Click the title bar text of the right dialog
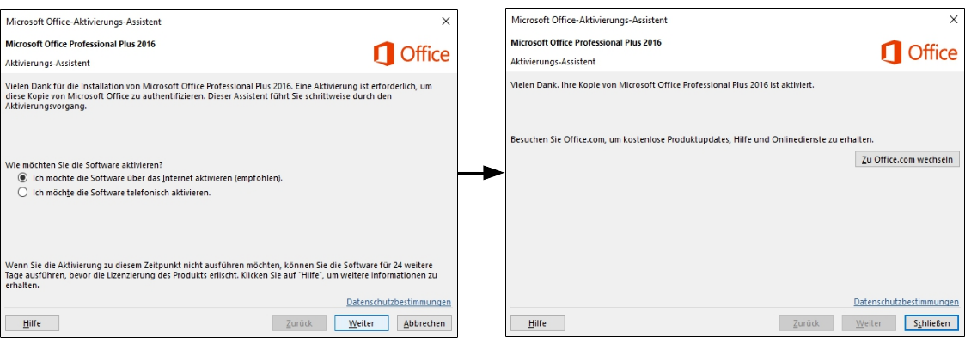965x344 pixels. [x=589, y=20]
